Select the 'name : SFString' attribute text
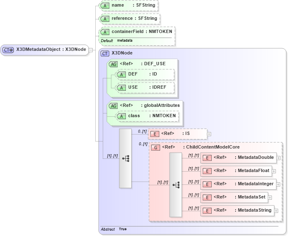This screenshot has width=288, height=236. point(133,5)
